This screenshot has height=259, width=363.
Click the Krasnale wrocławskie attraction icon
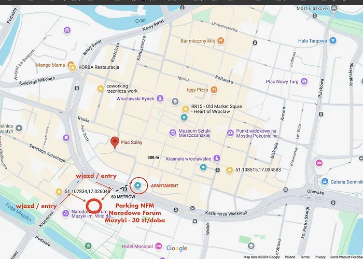click(217, 158)
